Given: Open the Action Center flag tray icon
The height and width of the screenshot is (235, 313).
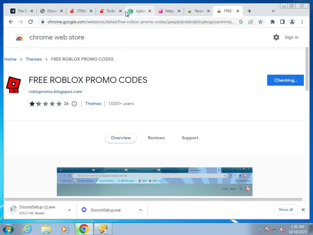Looking at the screenshot, I should pos(267,229).
